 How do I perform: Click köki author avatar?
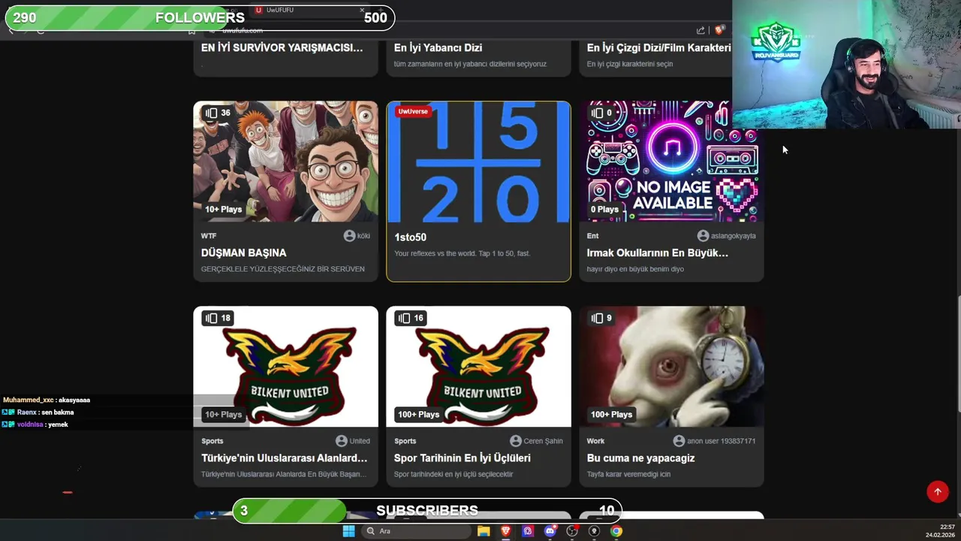pos(349,236)
